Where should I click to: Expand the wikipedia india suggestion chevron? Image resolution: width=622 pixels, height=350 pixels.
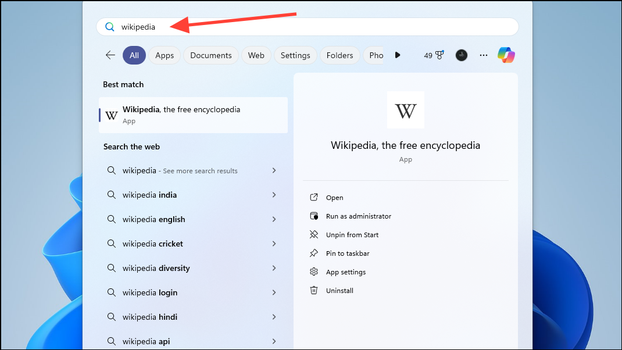pyautogui.click(x=274, y=195)
